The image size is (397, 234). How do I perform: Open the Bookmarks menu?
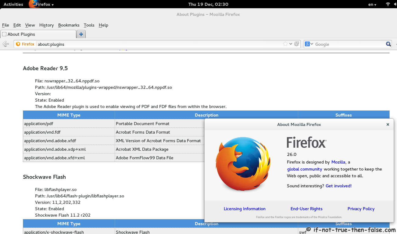tap(69, 25)
